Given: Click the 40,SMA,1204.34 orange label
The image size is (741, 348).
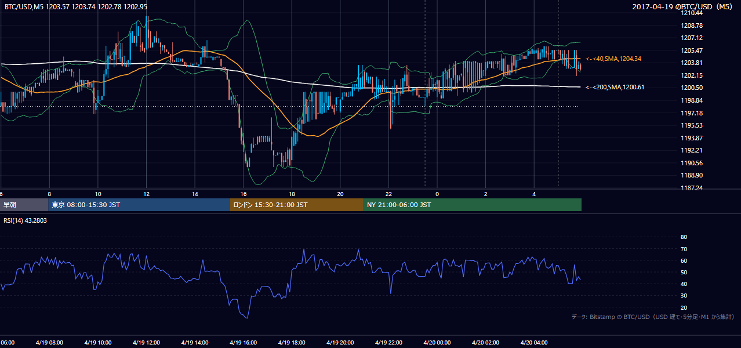Looking at the screenshot, I should pyautogui.click(x=613, y=59).
